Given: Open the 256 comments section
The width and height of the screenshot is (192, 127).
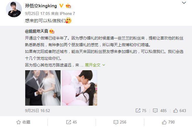Looking at the screenshot, I should [x=120, y=122].
